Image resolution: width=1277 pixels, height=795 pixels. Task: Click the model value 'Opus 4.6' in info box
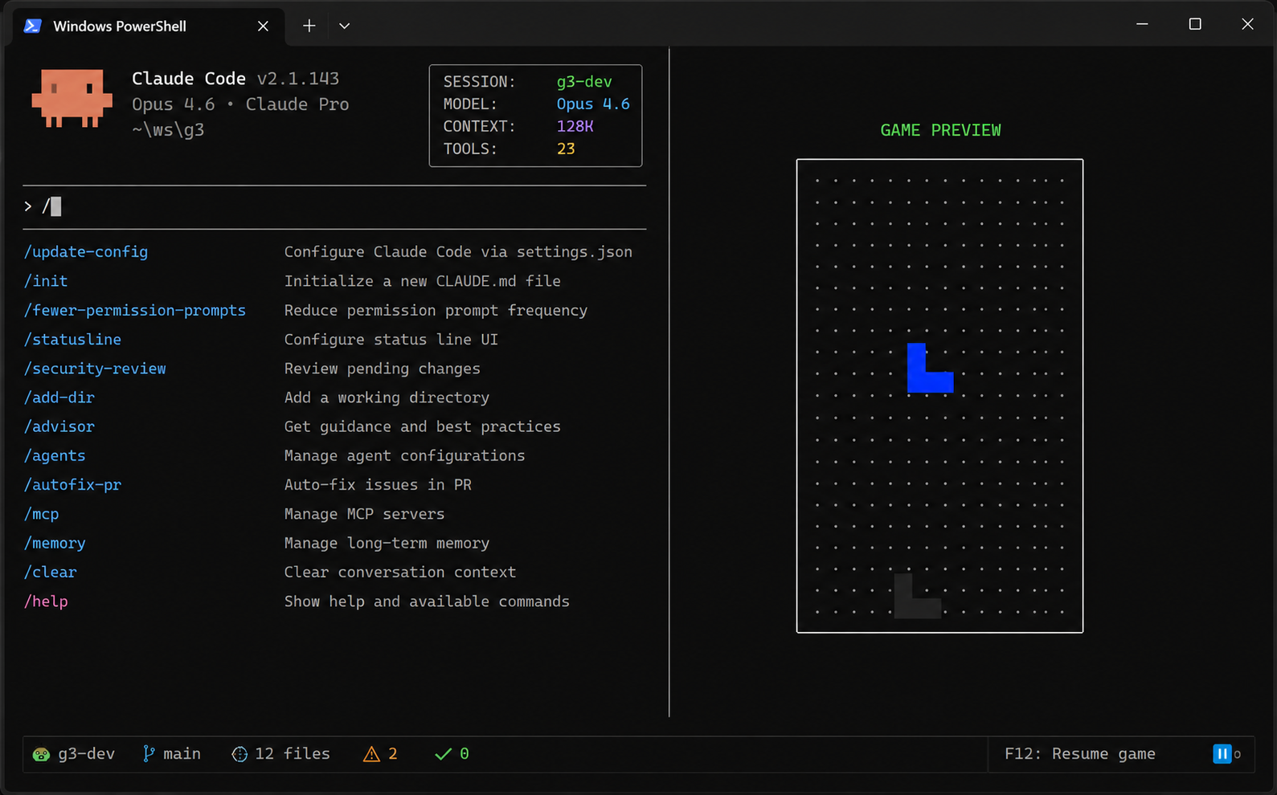593,104
